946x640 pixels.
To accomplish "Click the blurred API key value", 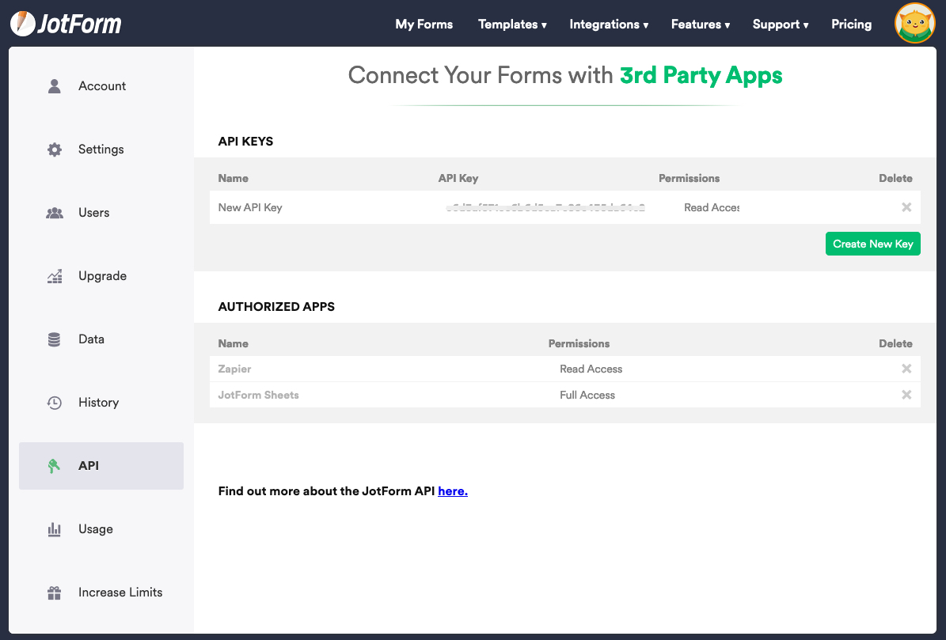I will point(545,207).
